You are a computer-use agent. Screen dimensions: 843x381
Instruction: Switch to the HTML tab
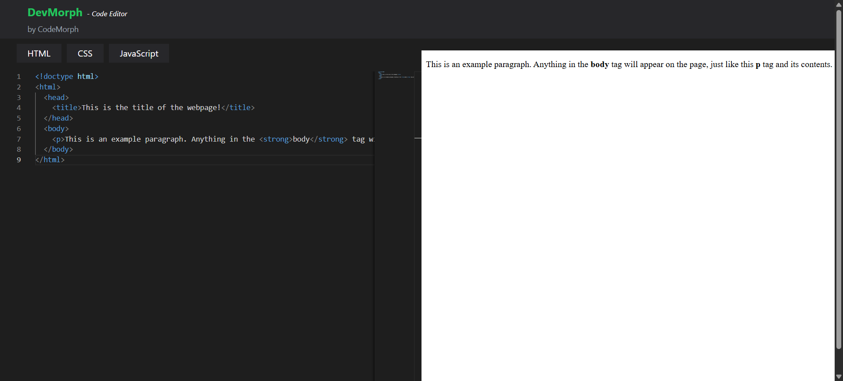tap(39, 53)
